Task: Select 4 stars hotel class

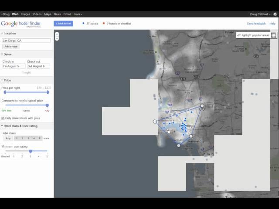Action: coord(34,138)
